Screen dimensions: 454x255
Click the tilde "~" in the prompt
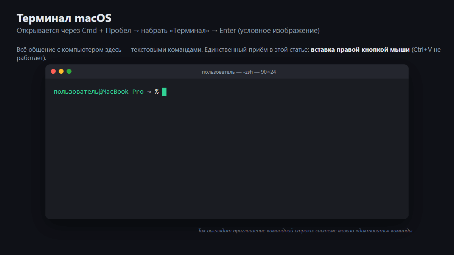(x=149, y=92)
